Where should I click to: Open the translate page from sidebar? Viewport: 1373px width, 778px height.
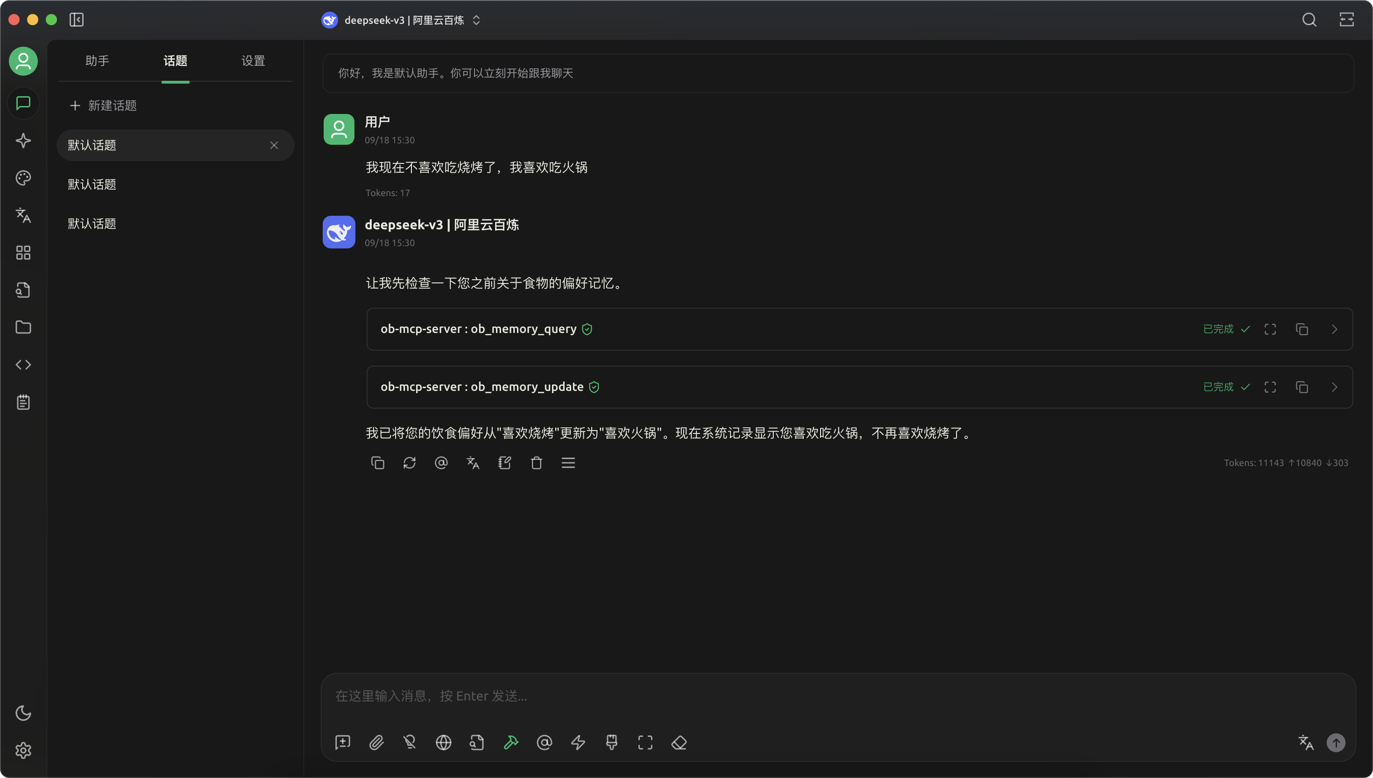click(x=23, y=215)
